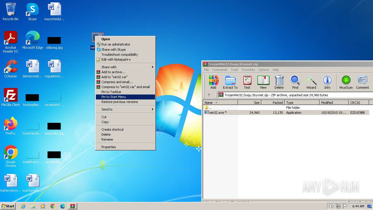
Task: Select the FileZilla Client desktop icon
Action: (10, 97)
